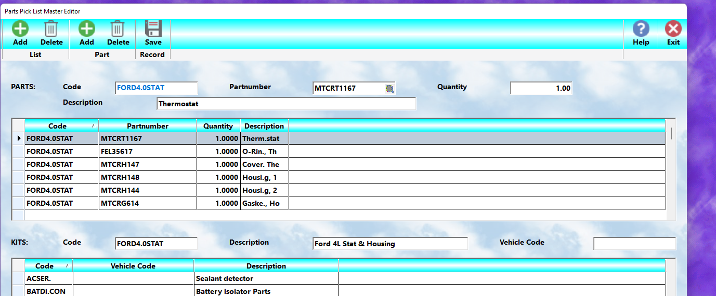The image size is (716, 296).
Task: Click quantity cell in the MTCRG614 row
Action: [218, 203]
